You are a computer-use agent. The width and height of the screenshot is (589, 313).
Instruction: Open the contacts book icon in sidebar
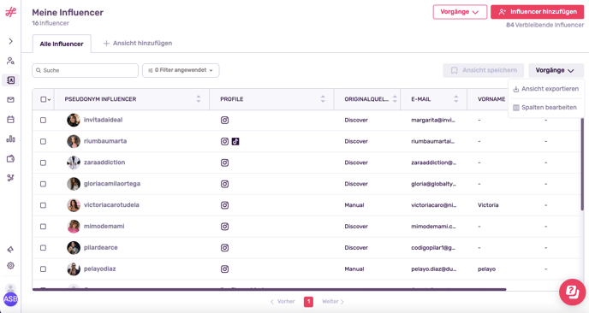(10, 80)
